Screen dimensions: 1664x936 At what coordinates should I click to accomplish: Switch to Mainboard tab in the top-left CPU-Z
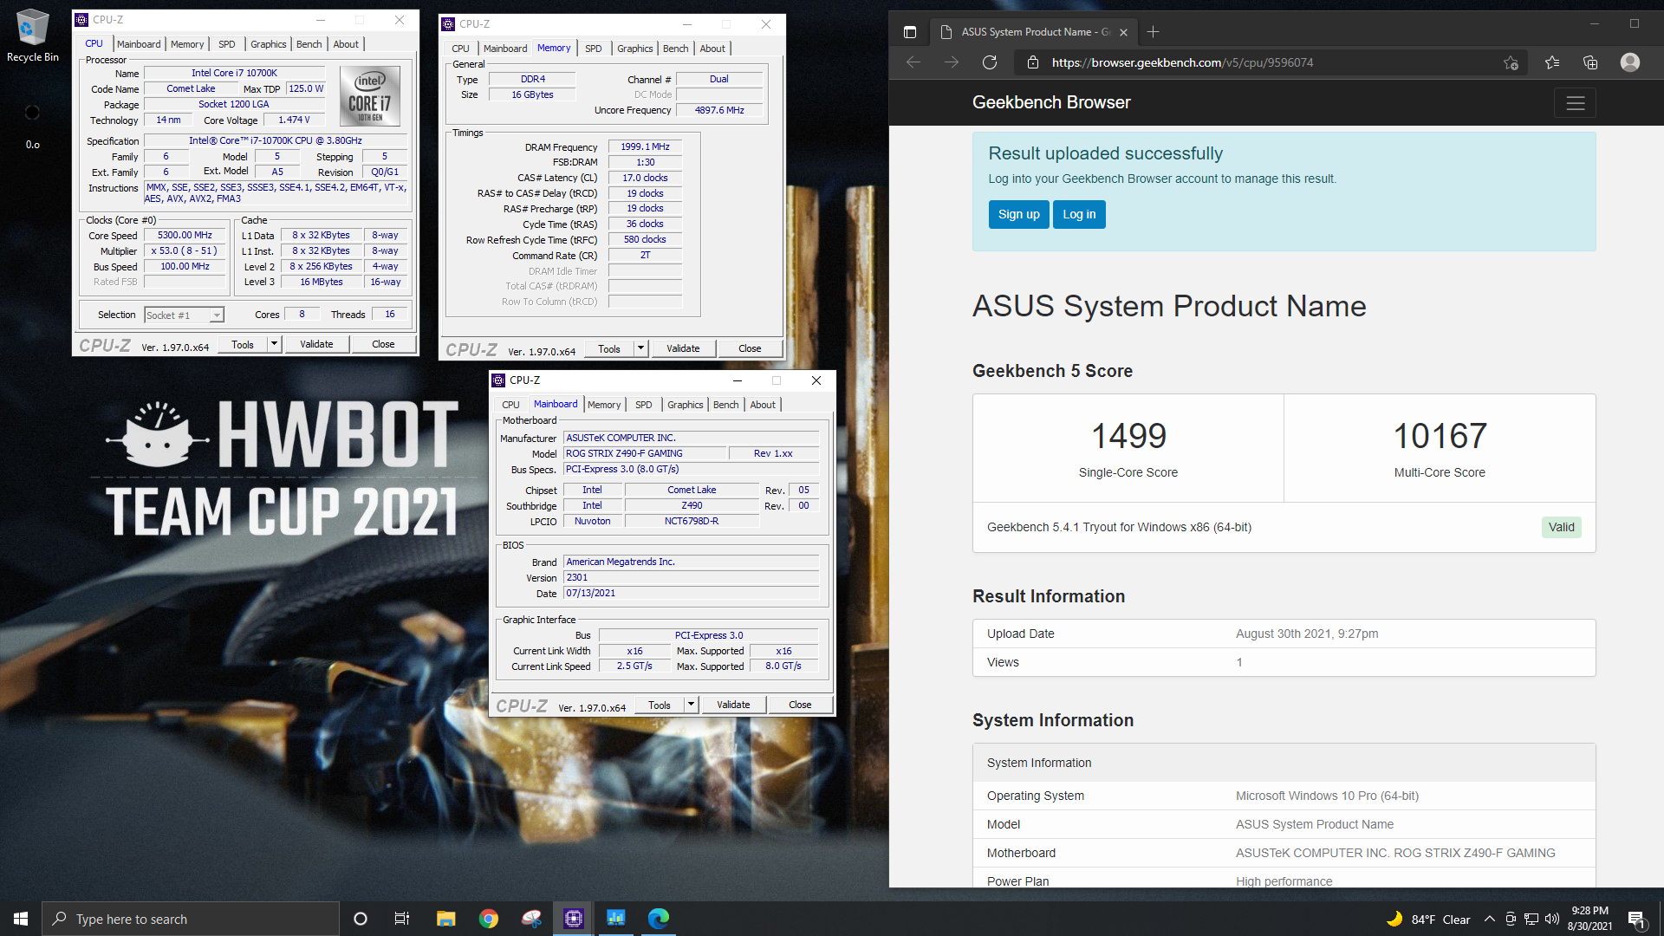pos(139,44)
